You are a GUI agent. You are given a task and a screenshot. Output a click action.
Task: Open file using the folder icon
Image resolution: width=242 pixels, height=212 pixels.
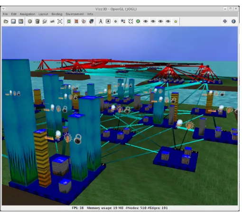tap(6, 21)
